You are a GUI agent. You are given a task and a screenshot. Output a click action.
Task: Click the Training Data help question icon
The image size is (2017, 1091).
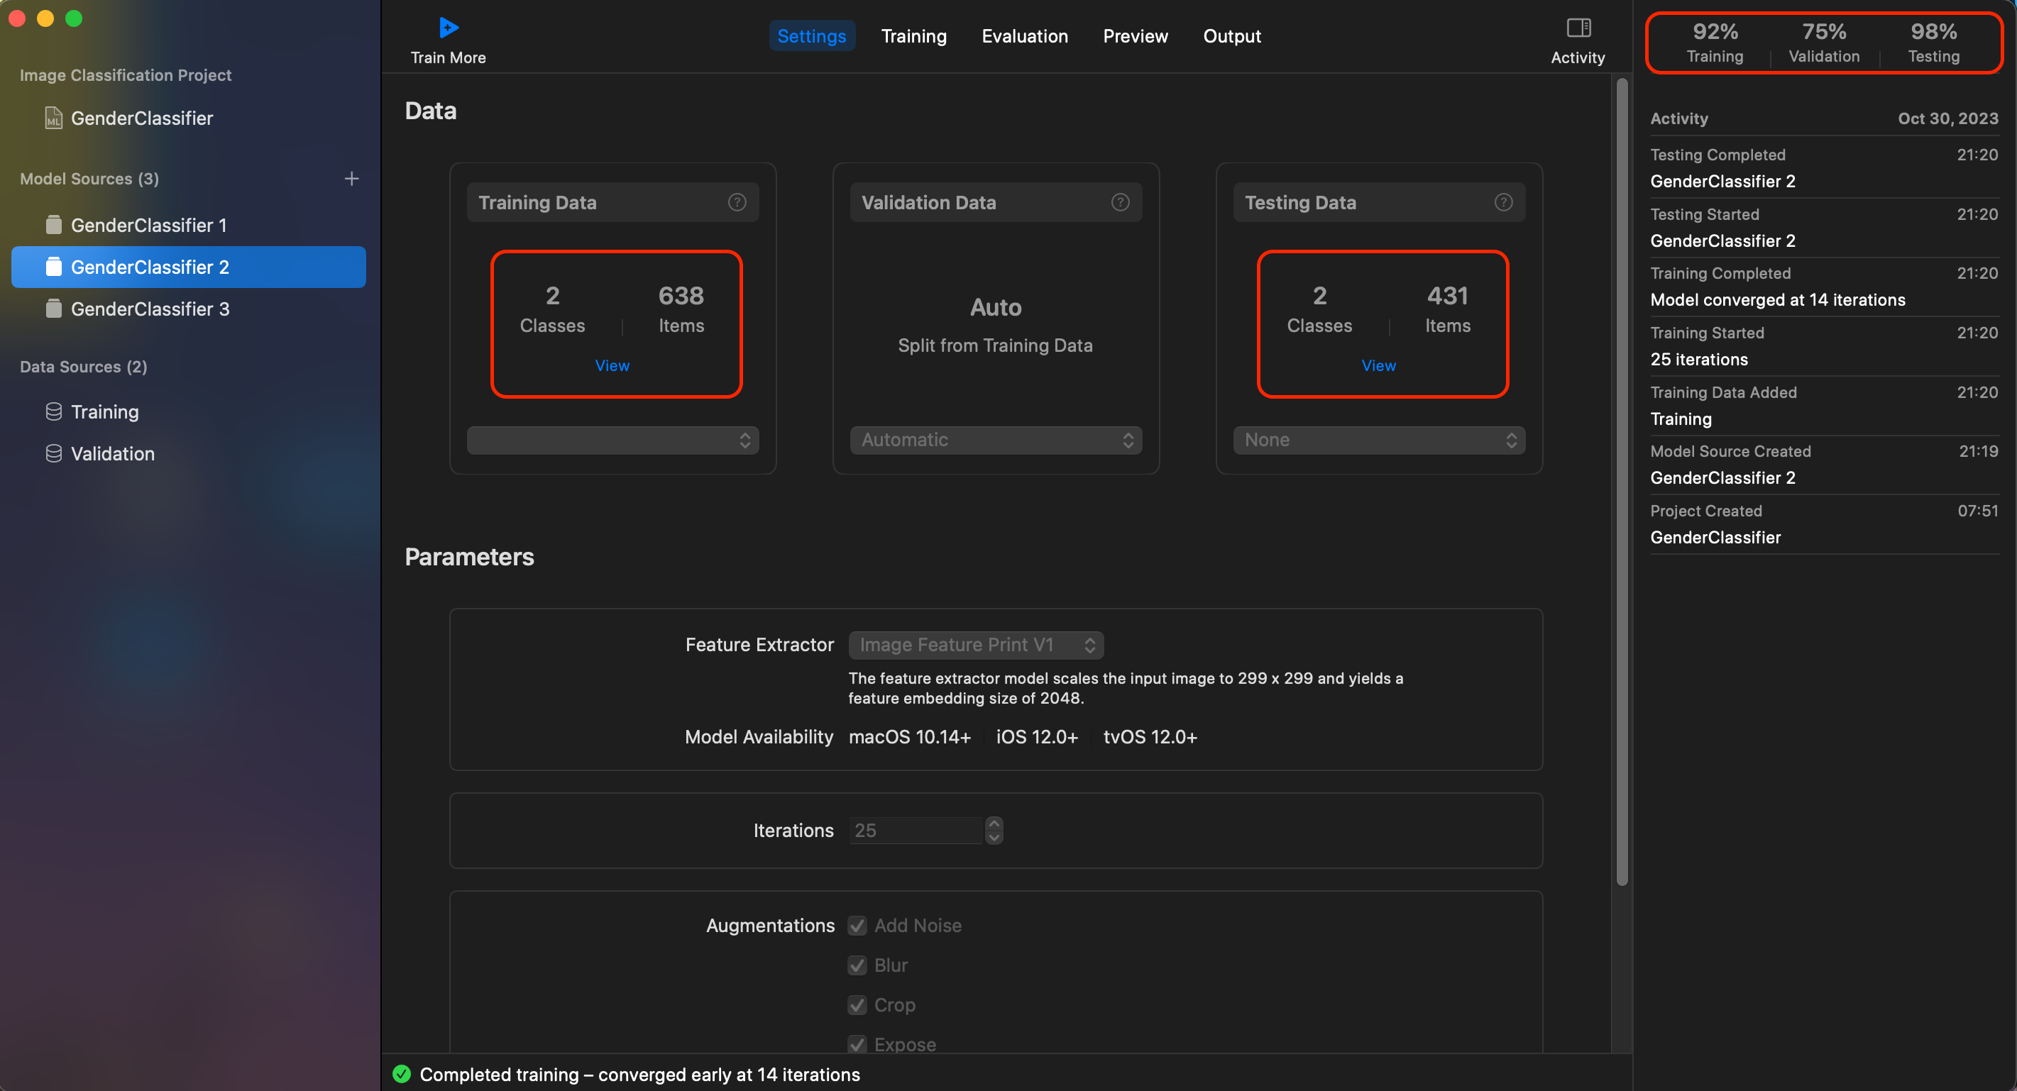[x=737, y=202]
